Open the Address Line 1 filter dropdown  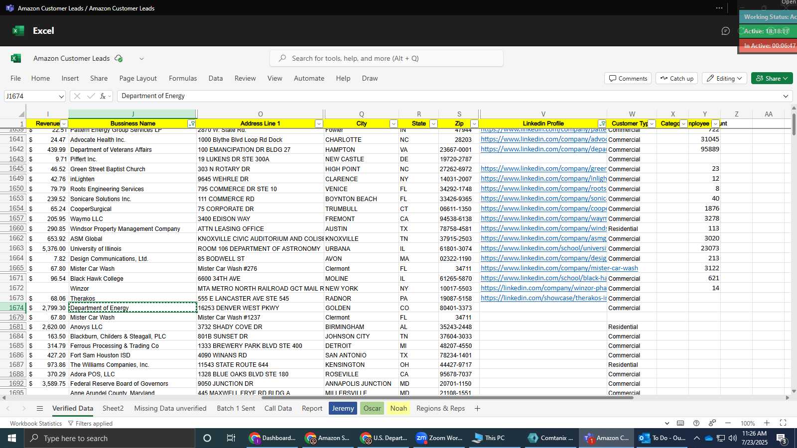pos(319,124)
